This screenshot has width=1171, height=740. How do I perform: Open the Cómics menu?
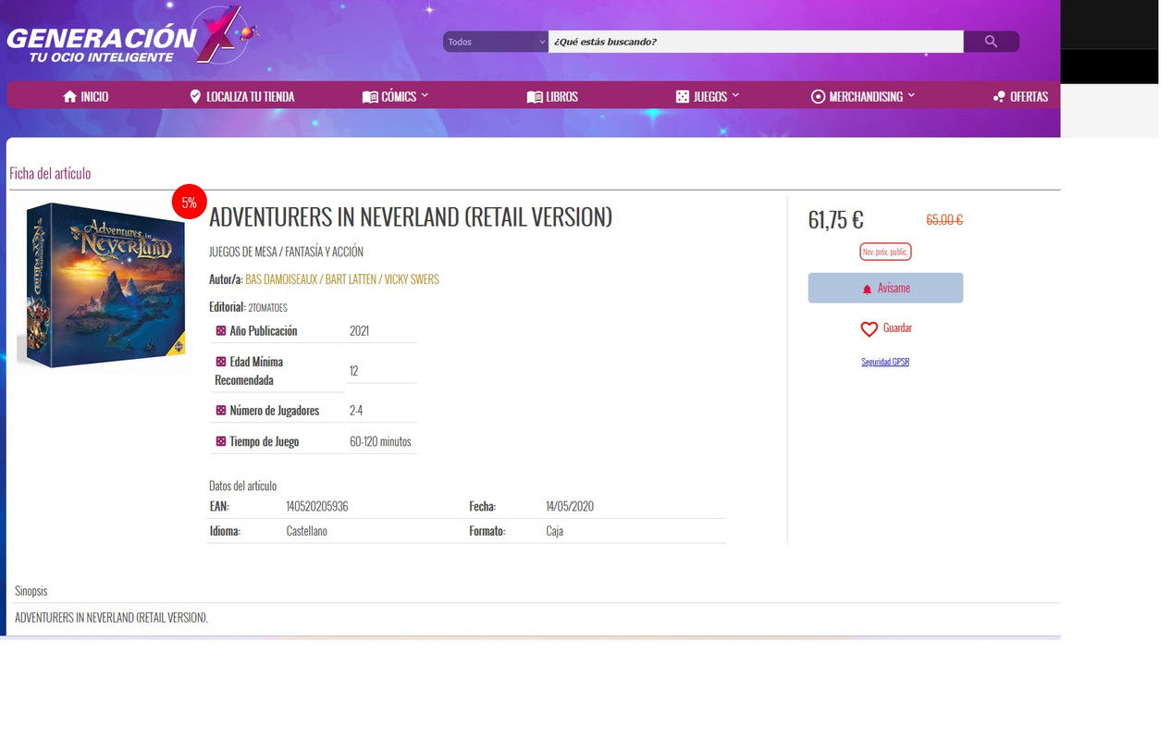tap(395, 96)
